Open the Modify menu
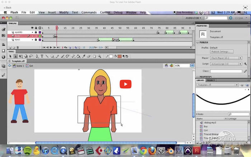 coord(64,12)
